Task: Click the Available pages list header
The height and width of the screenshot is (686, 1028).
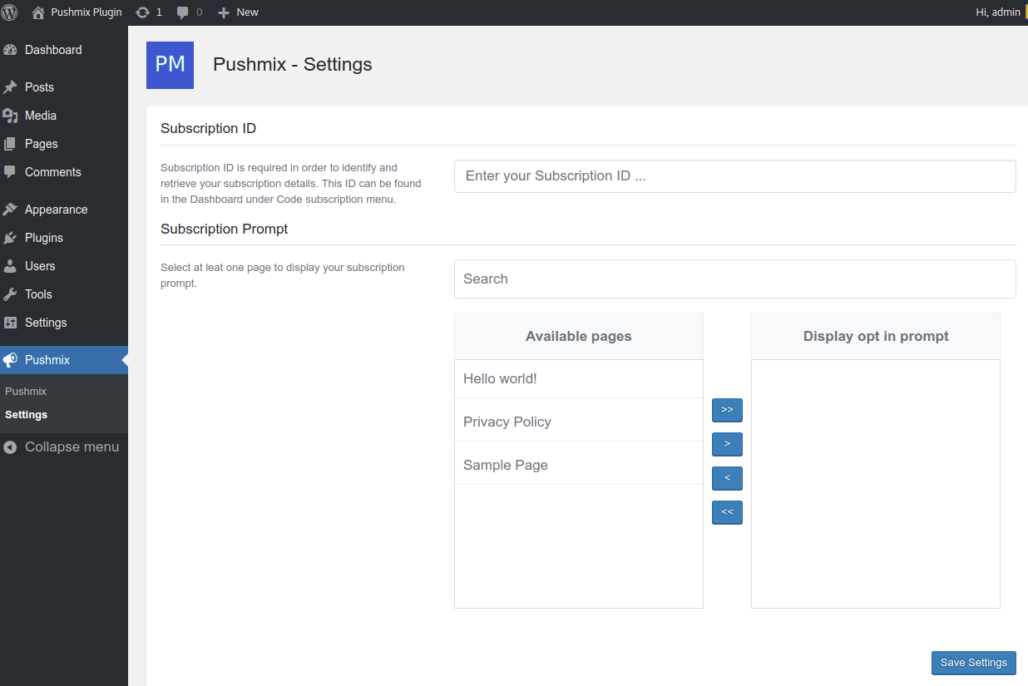Action: click(579, 336)
